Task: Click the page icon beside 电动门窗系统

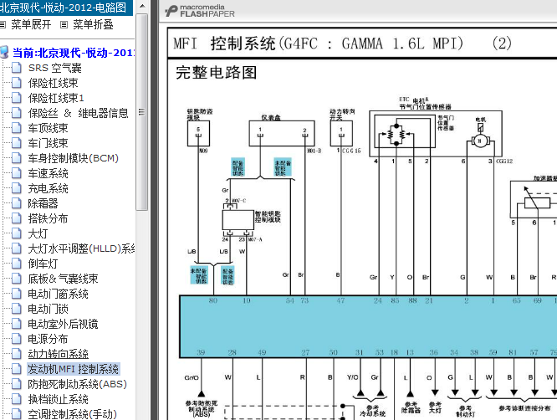Action: (x=17, y=294)
